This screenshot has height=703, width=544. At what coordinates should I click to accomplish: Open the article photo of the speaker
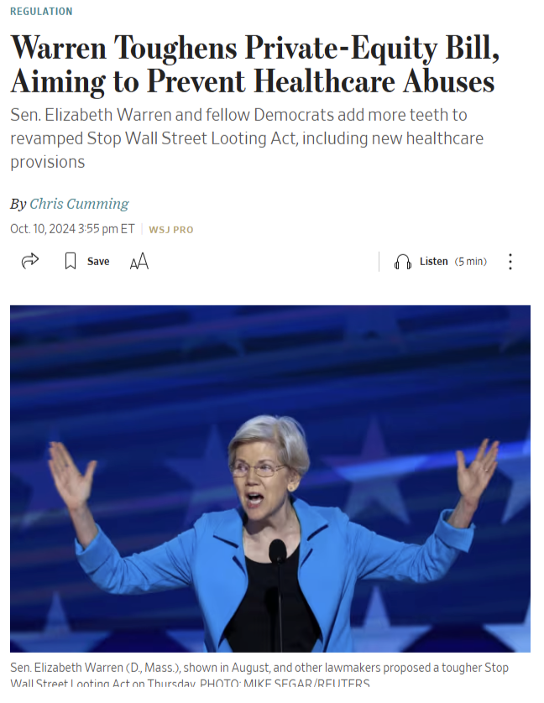click(x=270, y=479)
